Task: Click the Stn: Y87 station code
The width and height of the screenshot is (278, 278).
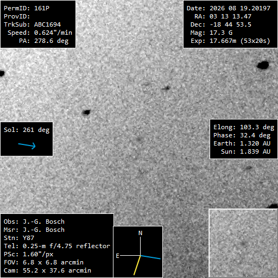Action: point(19,238)
